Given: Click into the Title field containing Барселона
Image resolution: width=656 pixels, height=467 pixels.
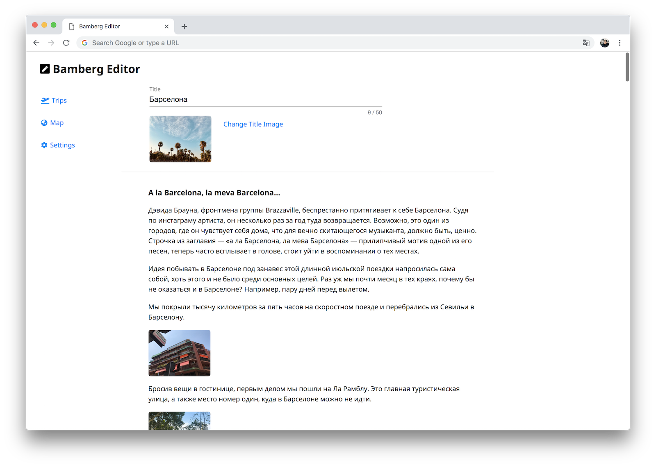Looking at the screenshot, I should pyautogui.click(x=265, y=100).
